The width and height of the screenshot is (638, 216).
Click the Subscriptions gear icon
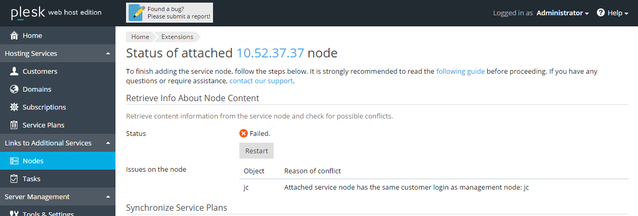(14, 107)
